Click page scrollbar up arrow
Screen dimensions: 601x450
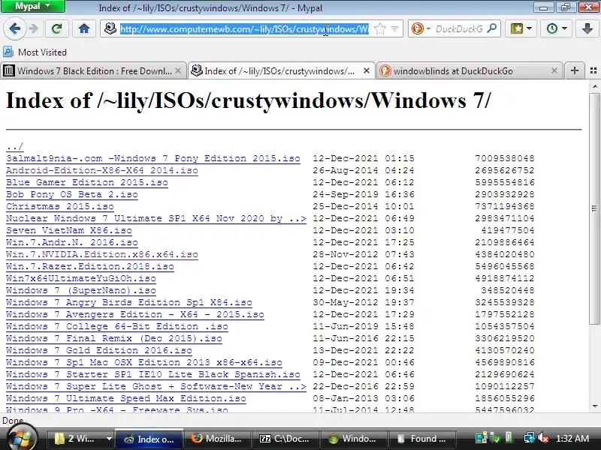point(594,86)
